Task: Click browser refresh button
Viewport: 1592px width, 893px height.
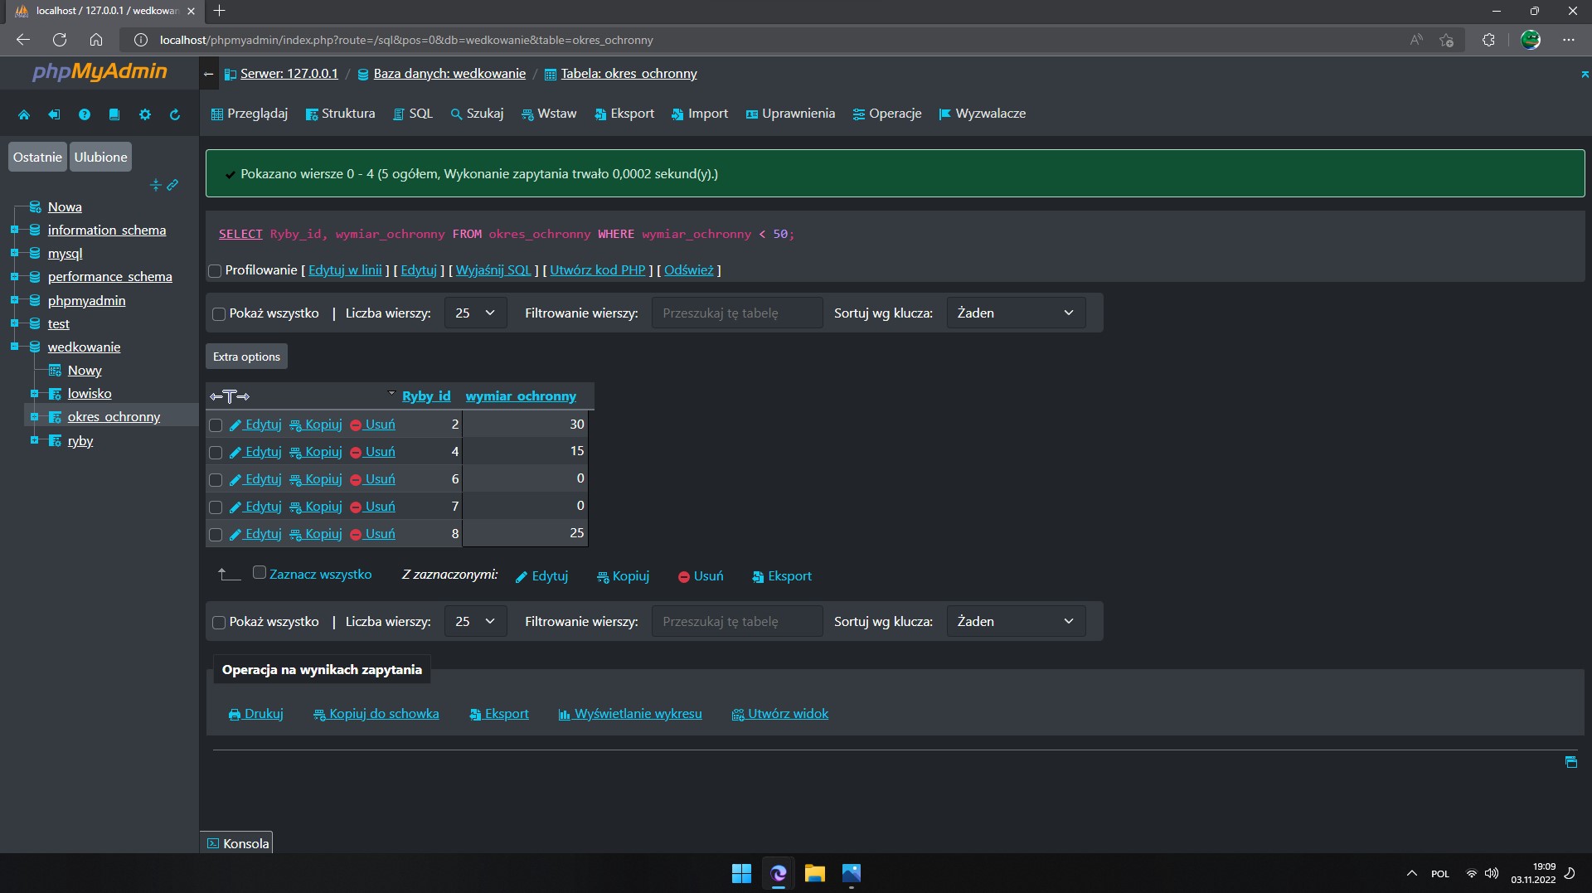Action: point(60,40)
